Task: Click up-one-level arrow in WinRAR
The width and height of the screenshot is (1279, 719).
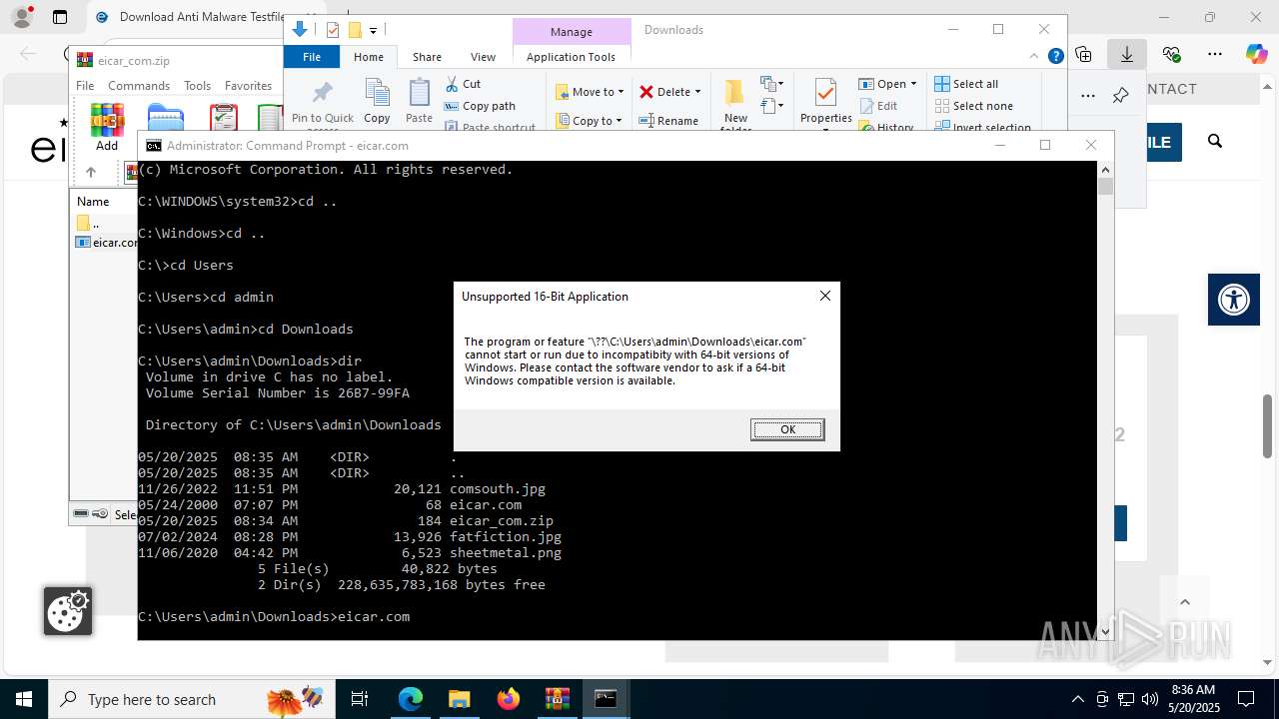Action: click(90, 172)
